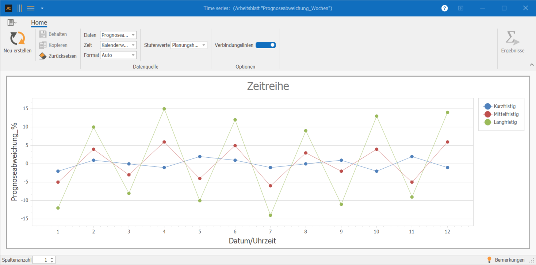Viewport: 536px width, 265px height.
Task: Open Ergebnisse via the sigma icon
Action: [512, 38]
